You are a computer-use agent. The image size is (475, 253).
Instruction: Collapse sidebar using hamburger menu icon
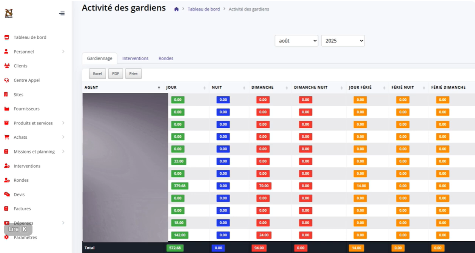62,14
